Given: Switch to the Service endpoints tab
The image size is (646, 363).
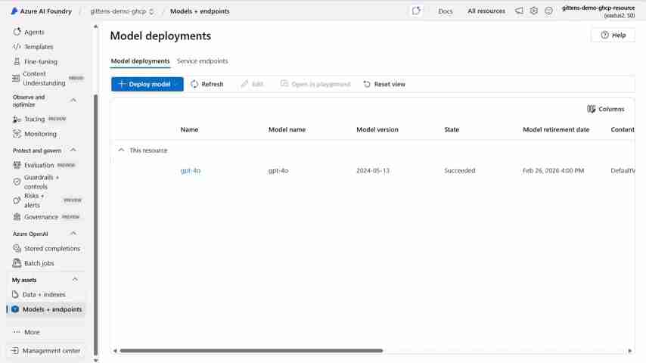Looking at the screenshot, I should pos(202,61).
